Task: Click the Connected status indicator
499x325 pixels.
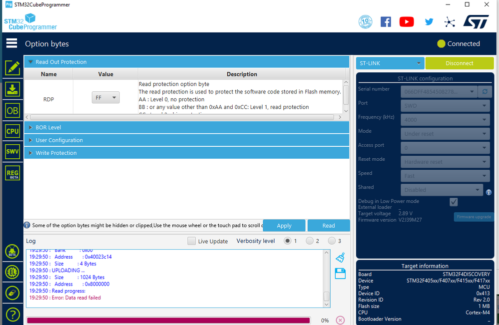Action: pos(459,43)
